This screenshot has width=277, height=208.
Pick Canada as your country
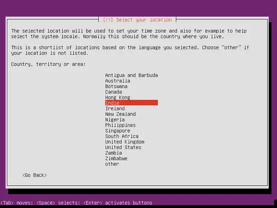tap(113, 92)
